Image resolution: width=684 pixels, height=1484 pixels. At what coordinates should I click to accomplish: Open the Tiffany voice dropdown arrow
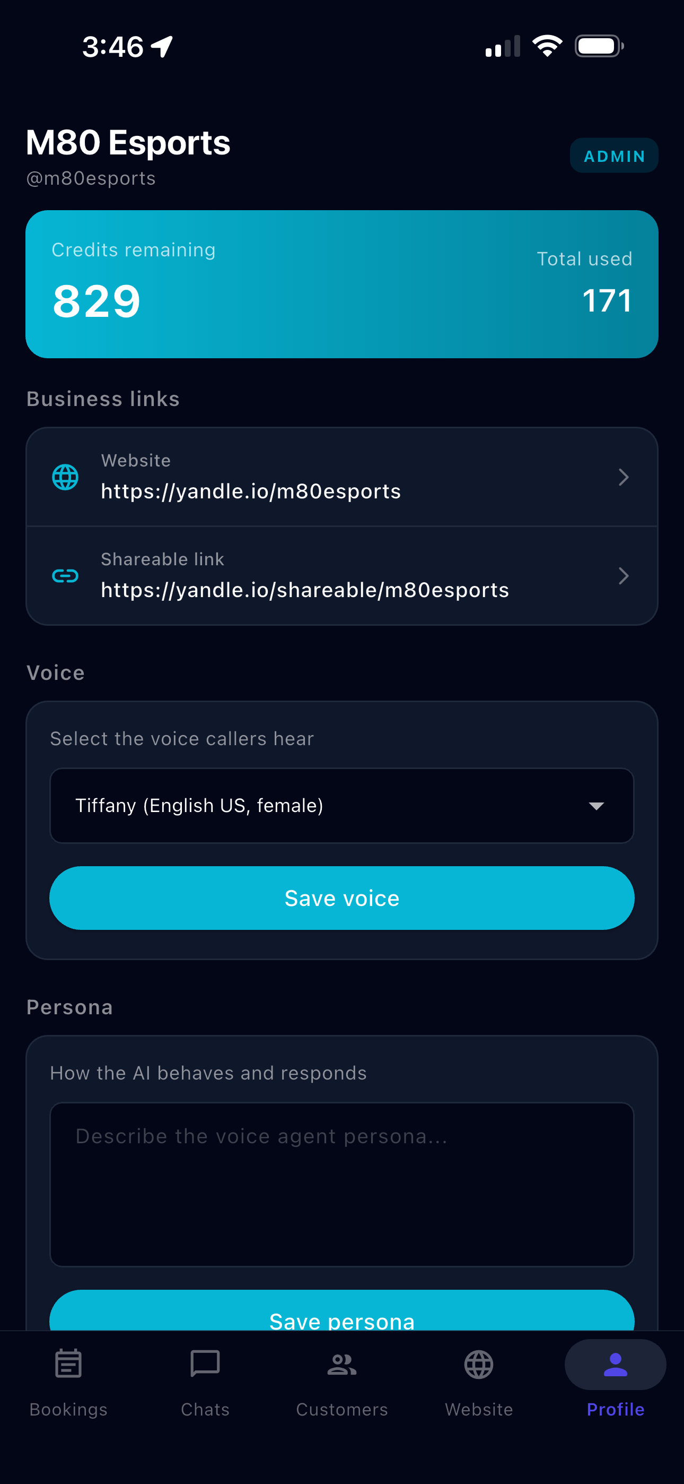pyautogui.click(x=596, y=805)
